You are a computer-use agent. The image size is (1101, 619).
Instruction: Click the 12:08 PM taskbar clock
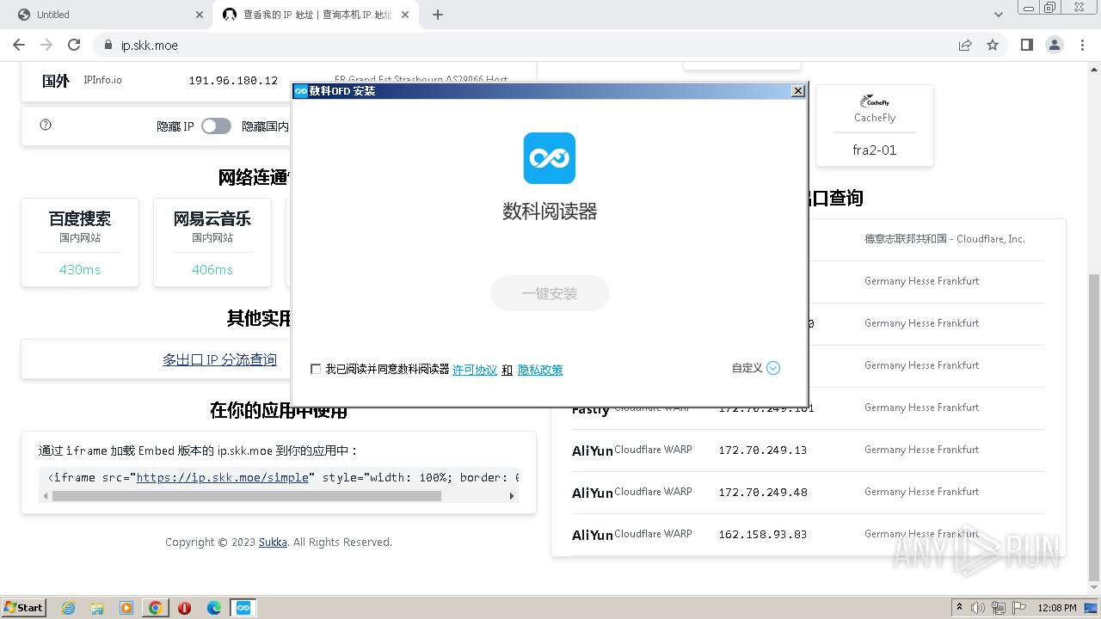point(1057,608)
